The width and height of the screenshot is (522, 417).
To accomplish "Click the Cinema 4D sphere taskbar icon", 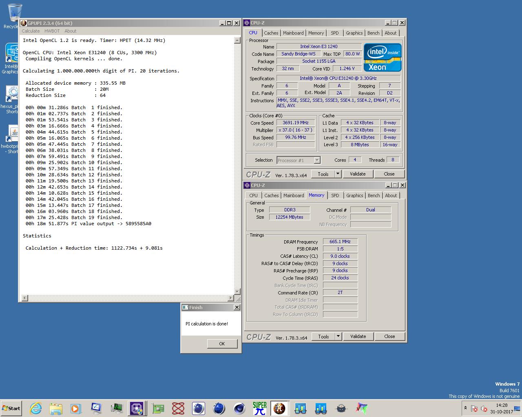I will [x=239, y=408].
